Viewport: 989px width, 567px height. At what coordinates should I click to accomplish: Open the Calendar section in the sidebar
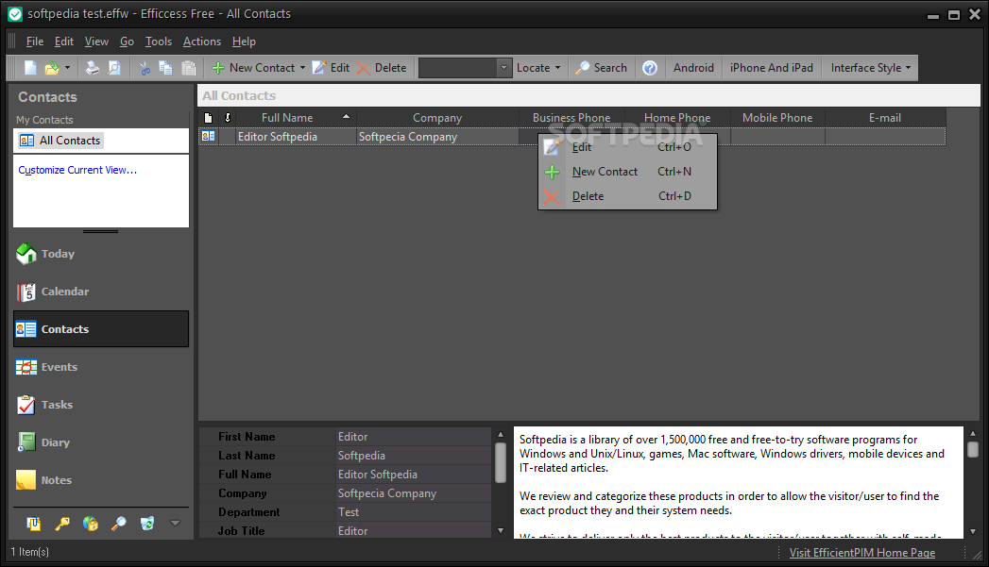pyautogui.click(x=101, y=292)
